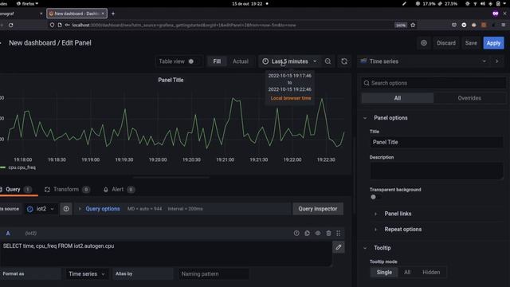Viewport: 510px width, 287px height.
Task: Click the Description text area
Action: click(437, 171)
